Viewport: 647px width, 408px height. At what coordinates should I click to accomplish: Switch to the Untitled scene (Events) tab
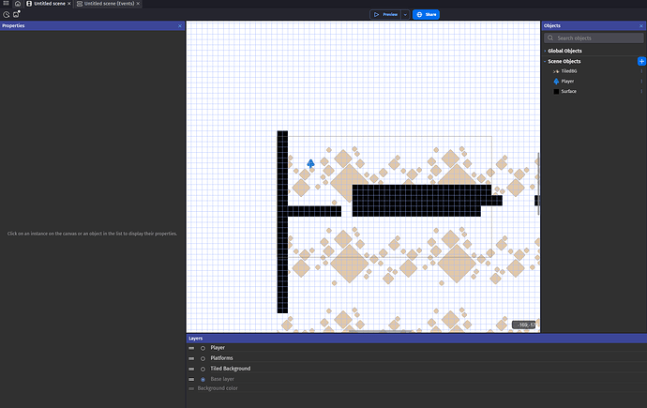coord(107,4)
